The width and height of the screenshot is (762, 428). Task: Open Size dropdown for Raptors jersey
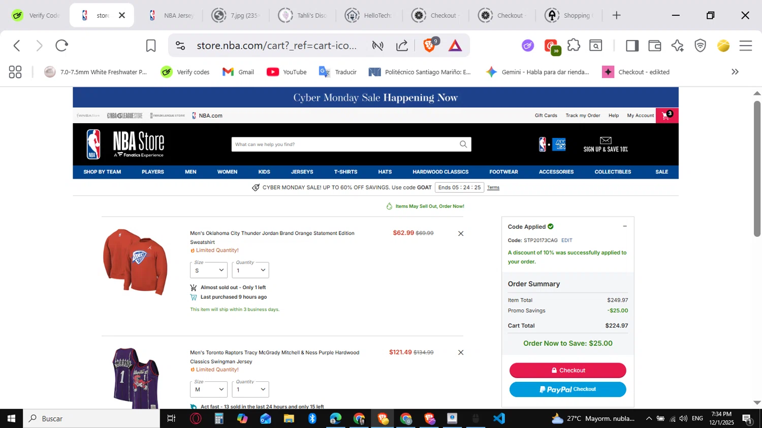209,389
